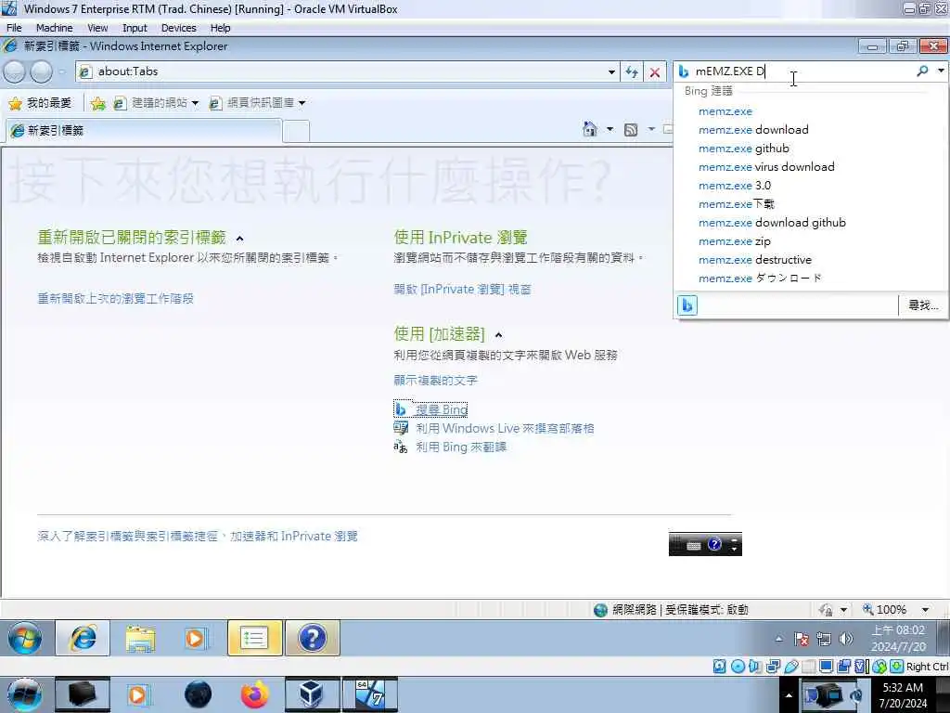Click the Home icon in IE command bar
Screen dimensions: 950x713
click(x=589, y=129)
